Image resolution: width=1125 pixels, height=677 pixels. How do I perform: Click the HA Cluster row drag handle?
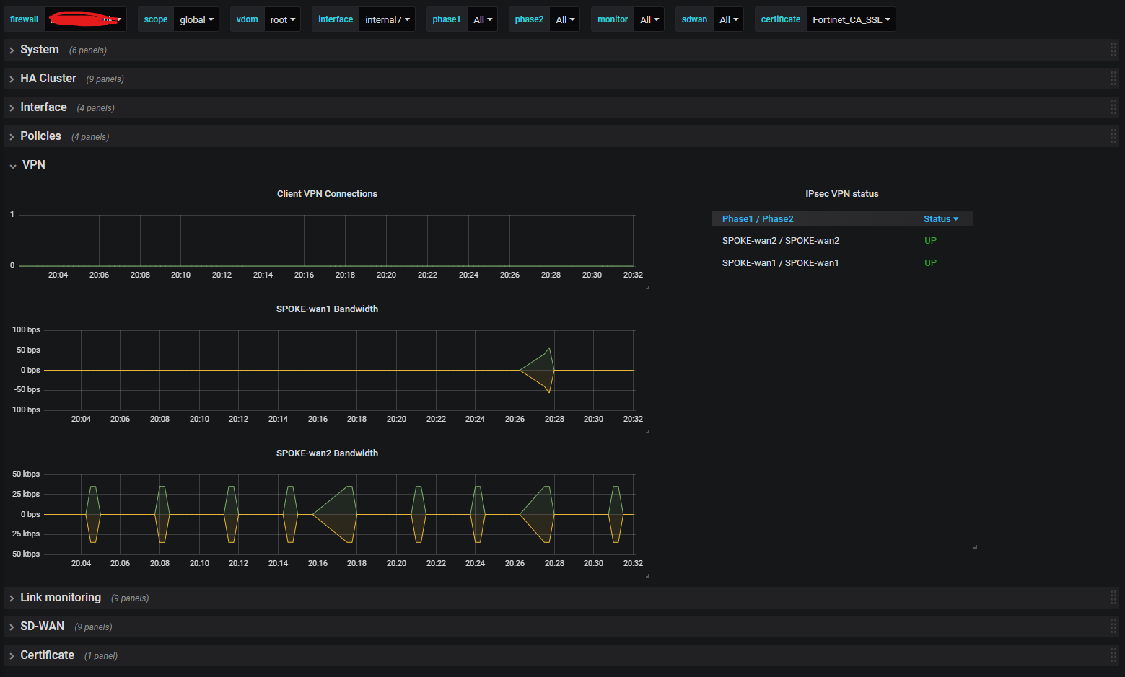coord(1113,79)
